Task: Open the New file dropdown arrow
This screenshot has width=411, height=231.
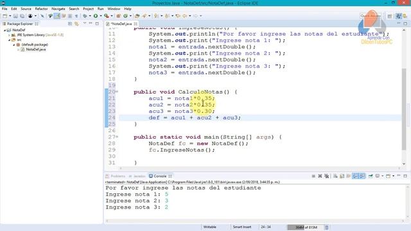Action: pyautogui.click(x=10, y=16)
